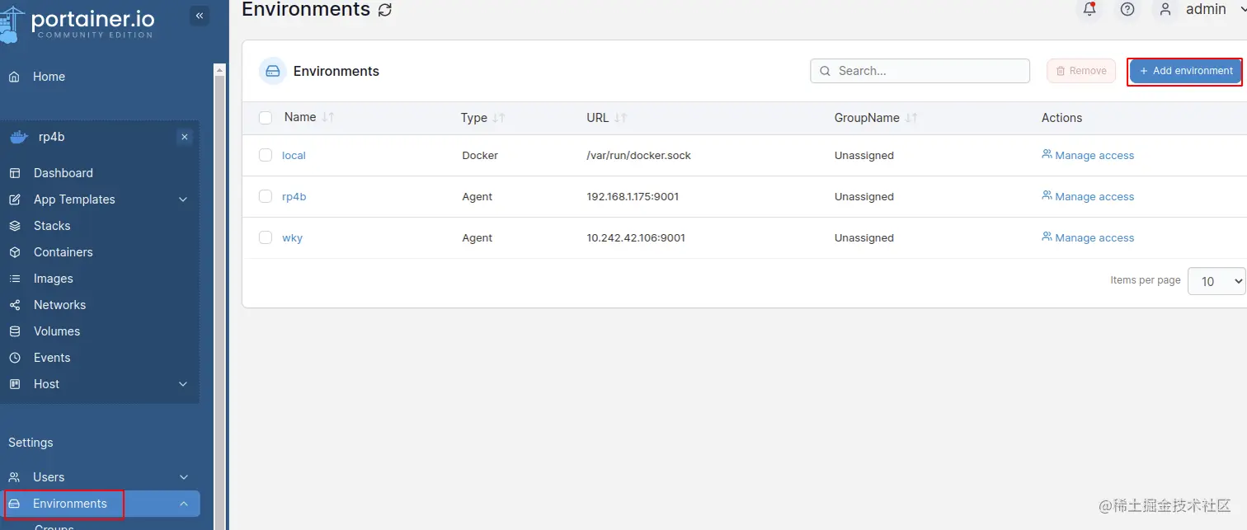Check the local environment checkbox
The width and height of the screenshot is (1247, 530).
(266, 155)
